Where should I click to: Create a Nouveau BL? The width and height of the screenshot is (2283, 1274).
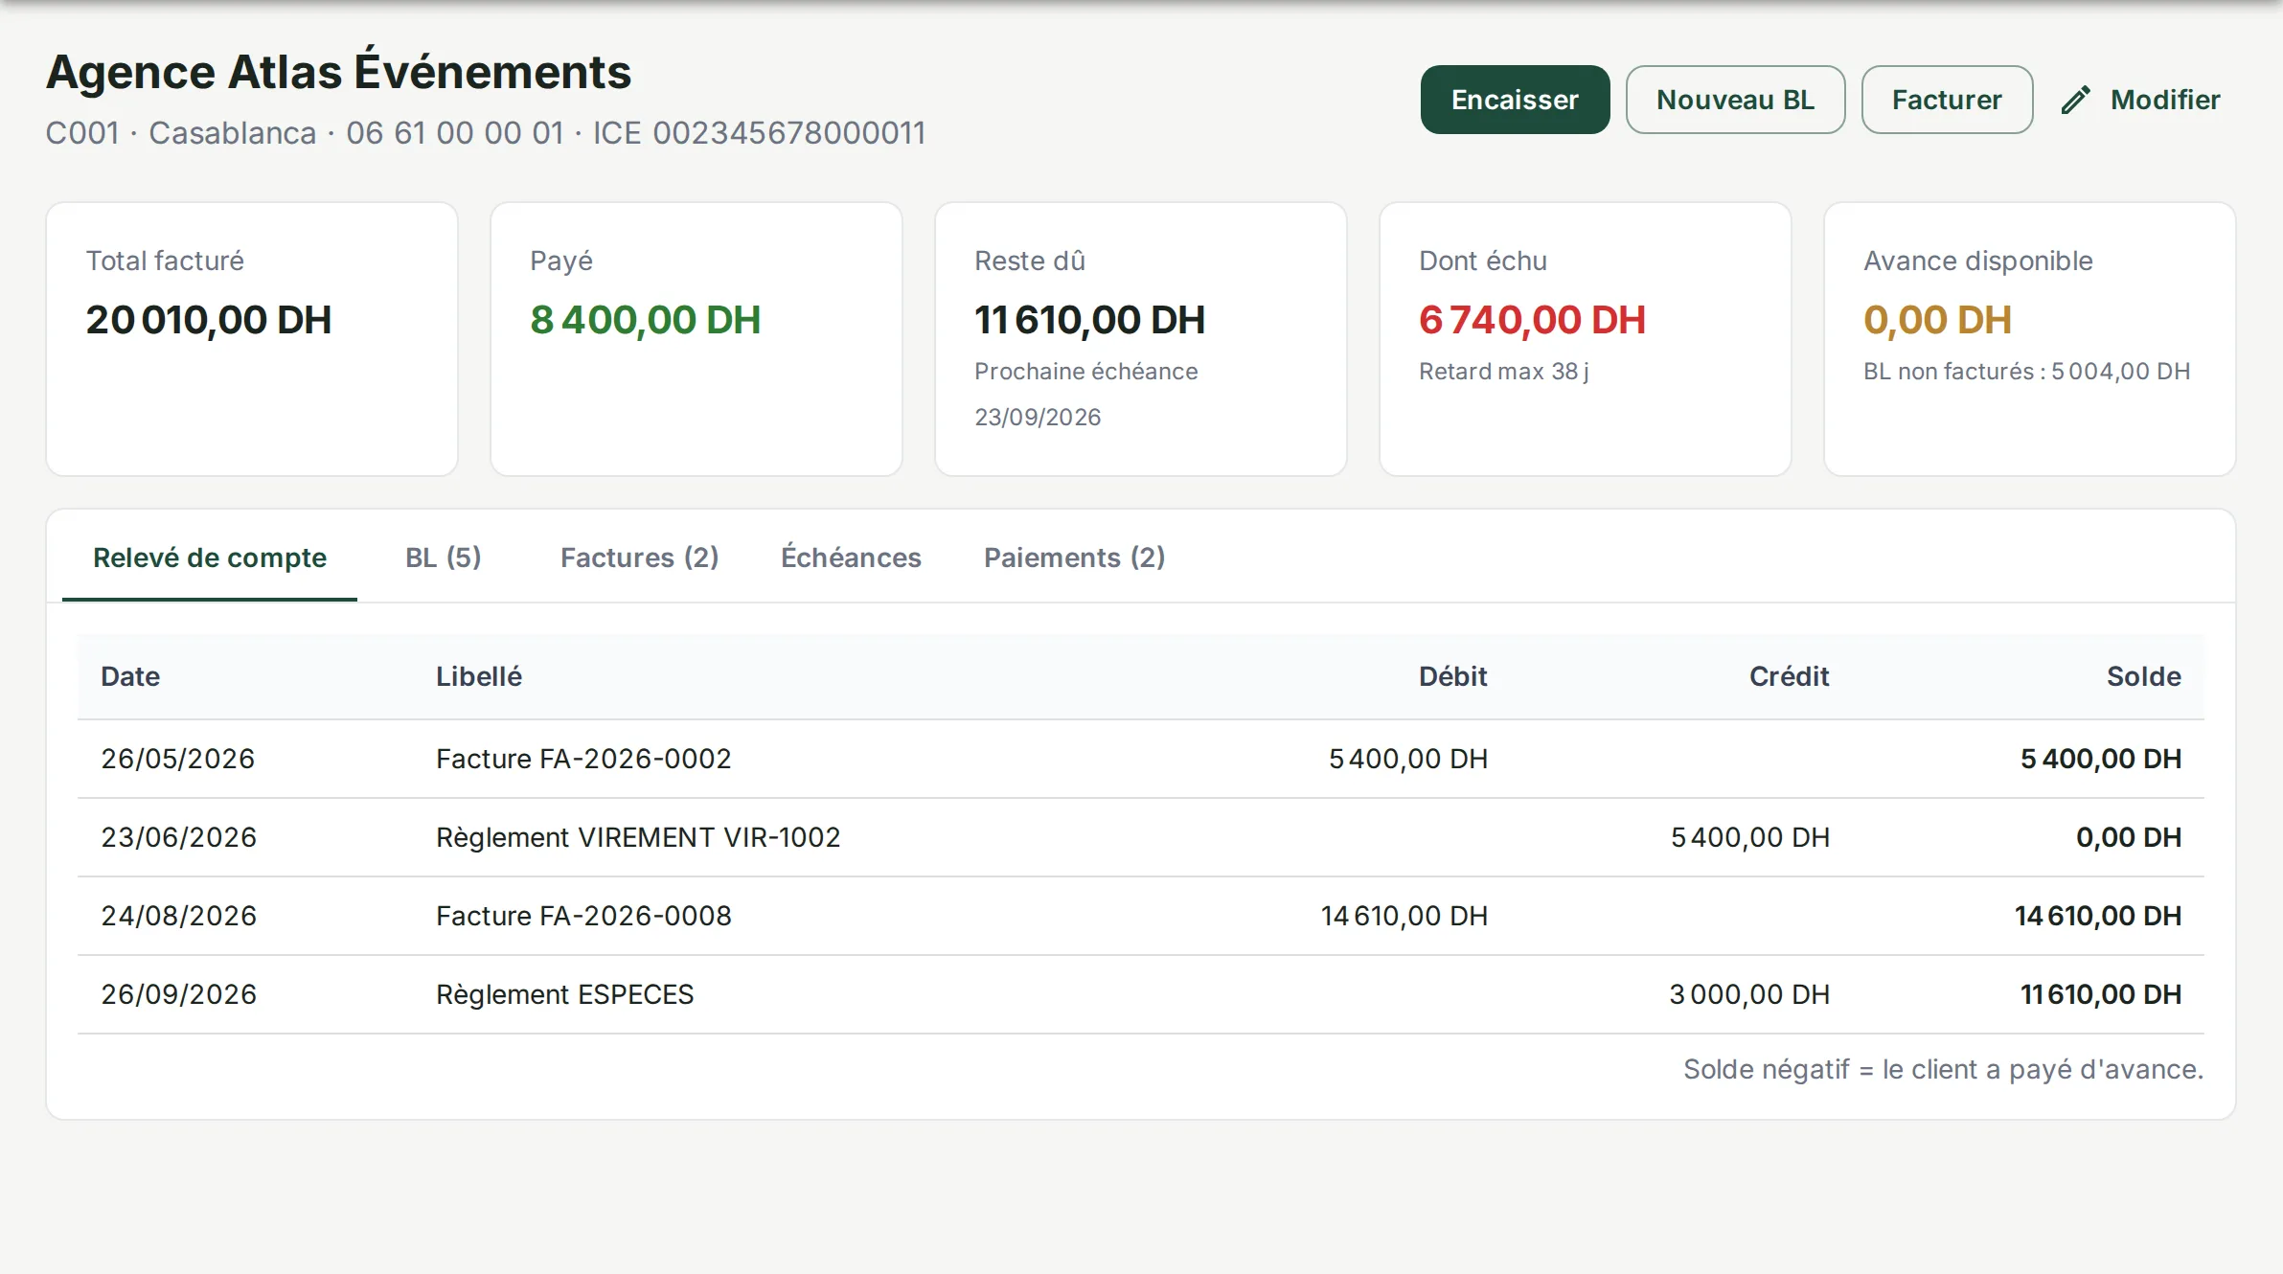1735,100
